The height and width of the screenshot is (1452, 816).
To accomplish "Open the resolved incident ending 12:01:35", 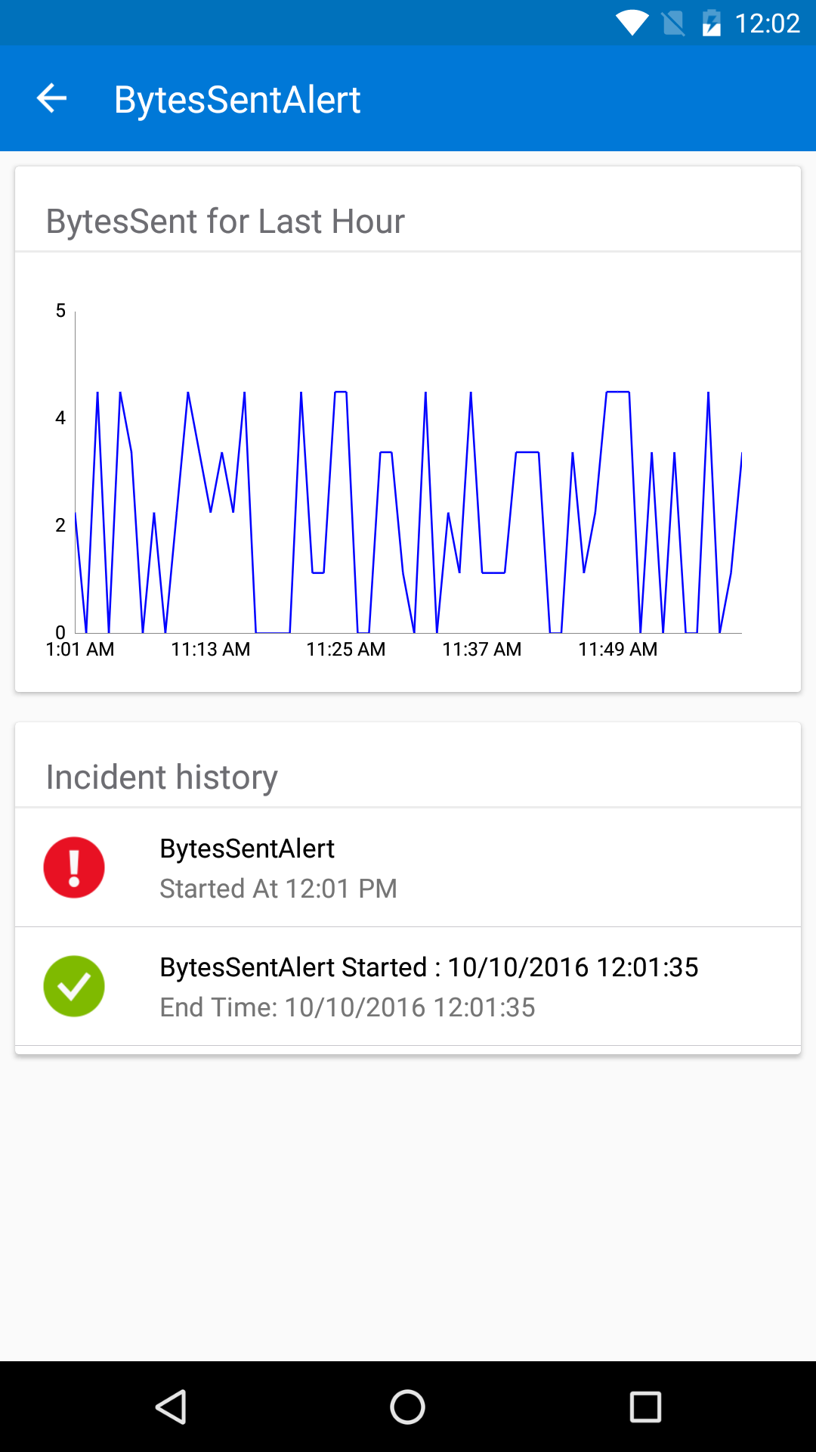I will [408, 986].
